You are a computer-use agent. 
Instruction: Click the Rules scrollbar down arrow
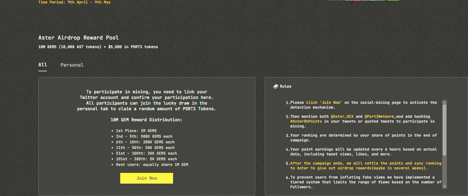(x=445, y=187)
